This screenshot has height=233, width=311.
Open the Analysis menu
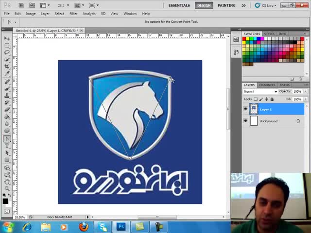(89, 14)
